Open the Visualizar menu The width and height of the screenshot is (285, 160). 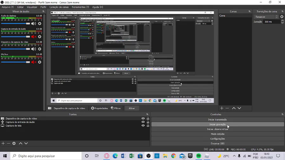(x=32, y=7)
